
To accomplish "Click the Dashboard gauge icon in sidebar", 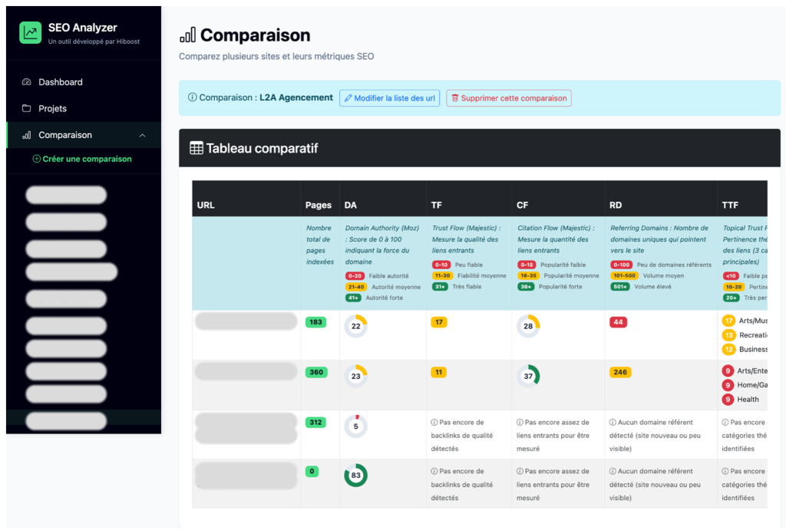I will (27, 82).
